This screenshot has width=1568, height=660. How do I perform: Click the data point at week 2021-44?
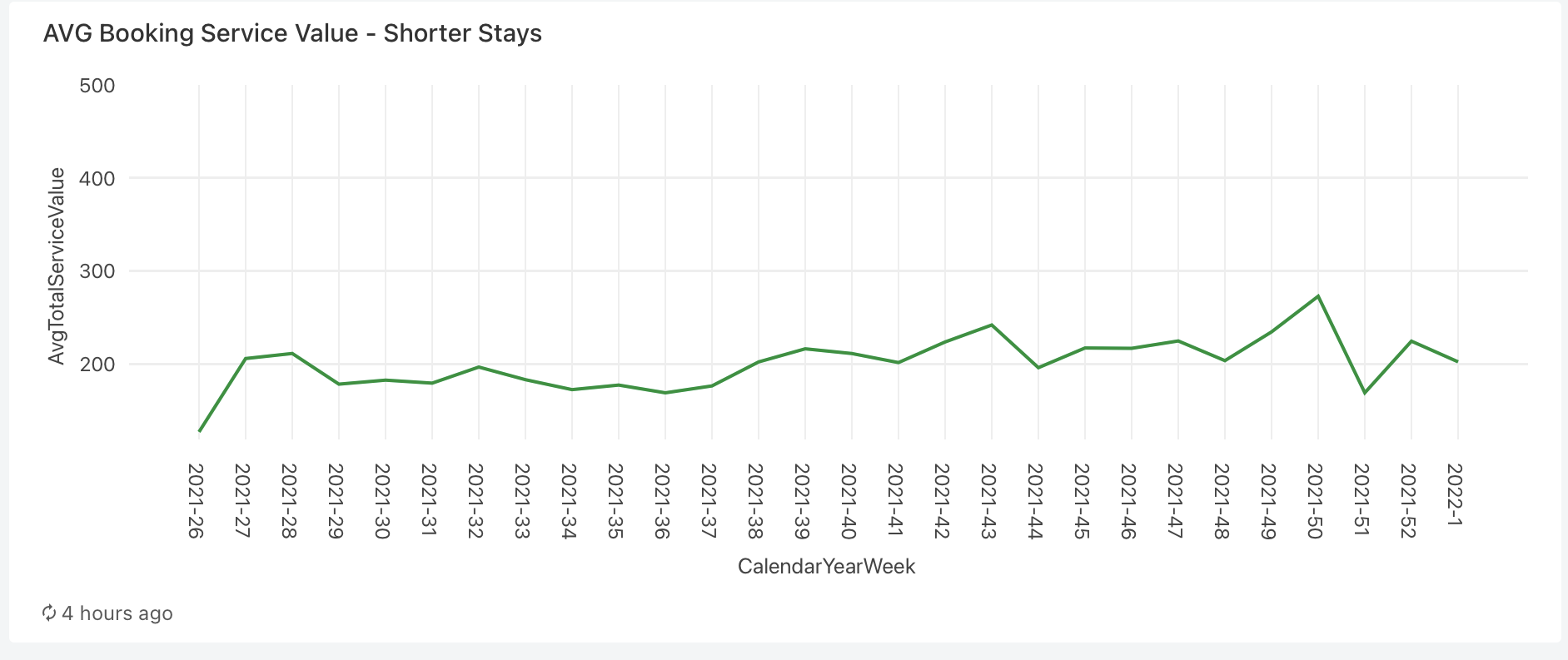[1038, 367]
